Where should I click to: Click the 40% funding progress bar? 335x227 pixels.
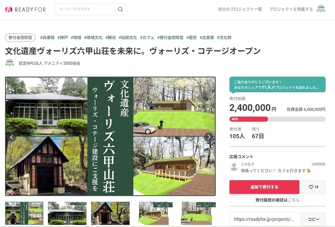tap(277, 119)
